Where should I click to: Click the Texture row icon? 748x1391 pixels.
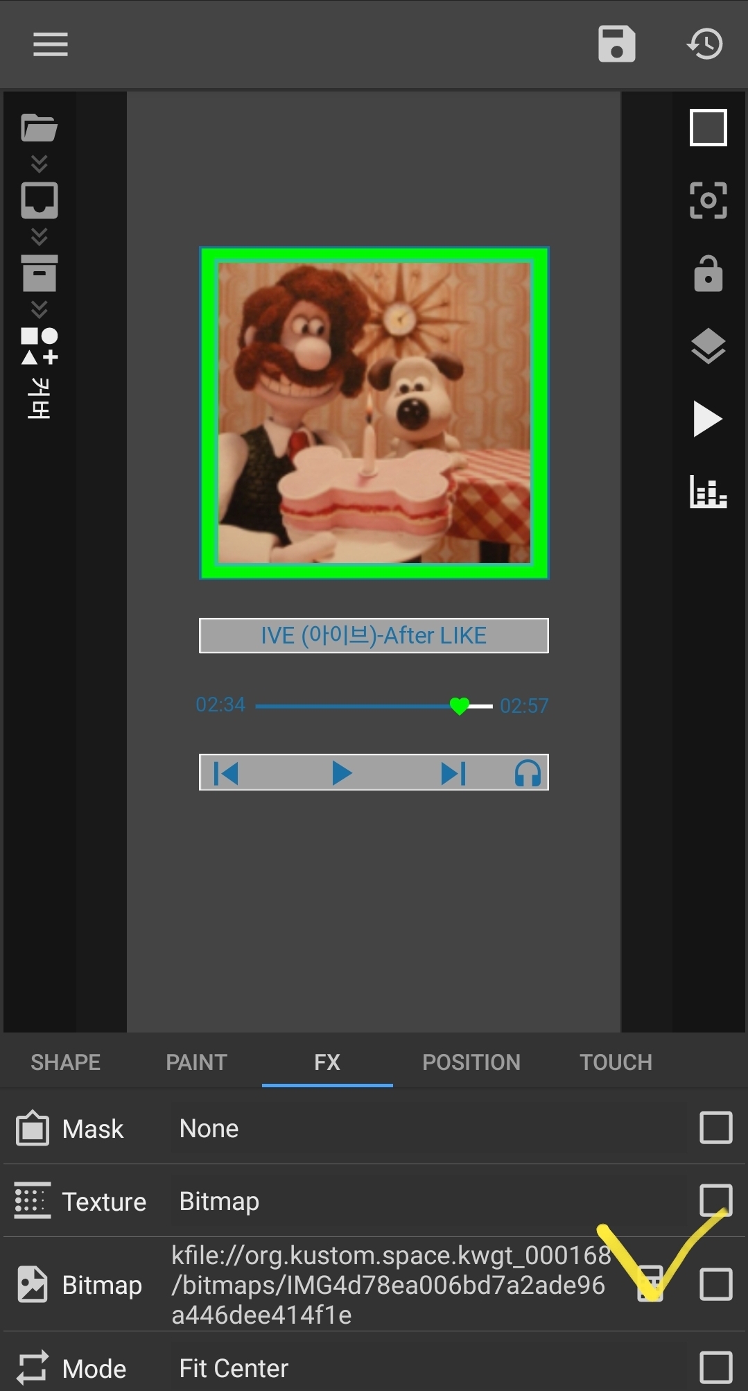click(x=33, y=1200)
